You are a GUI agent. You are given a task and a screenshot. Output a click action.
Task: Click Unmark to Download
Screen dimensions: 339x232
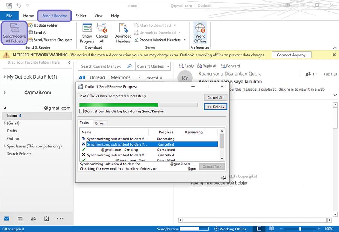point(157,33)
